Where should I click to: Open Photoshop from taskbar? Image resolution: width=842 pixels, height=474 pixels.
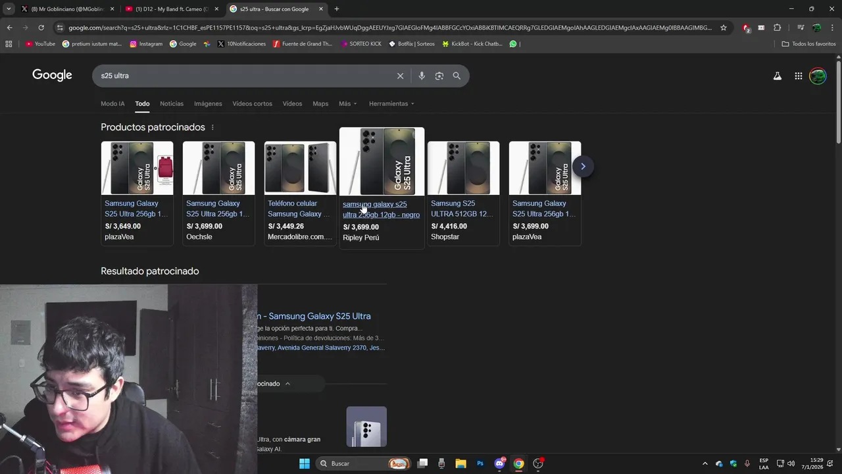coord(480,463)
